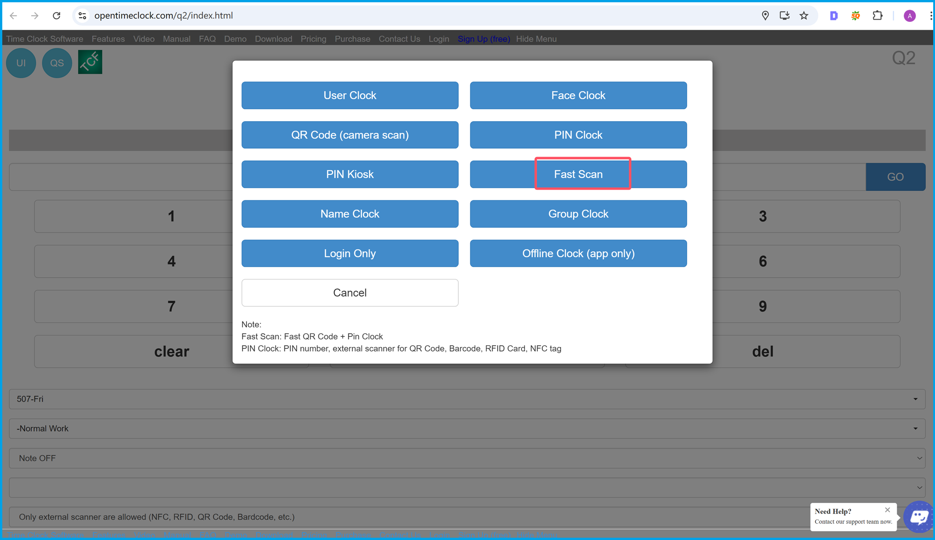Screen dimensions: 935x540
Task: Select the Offline Clock app only
Action: tap(578, 253)
